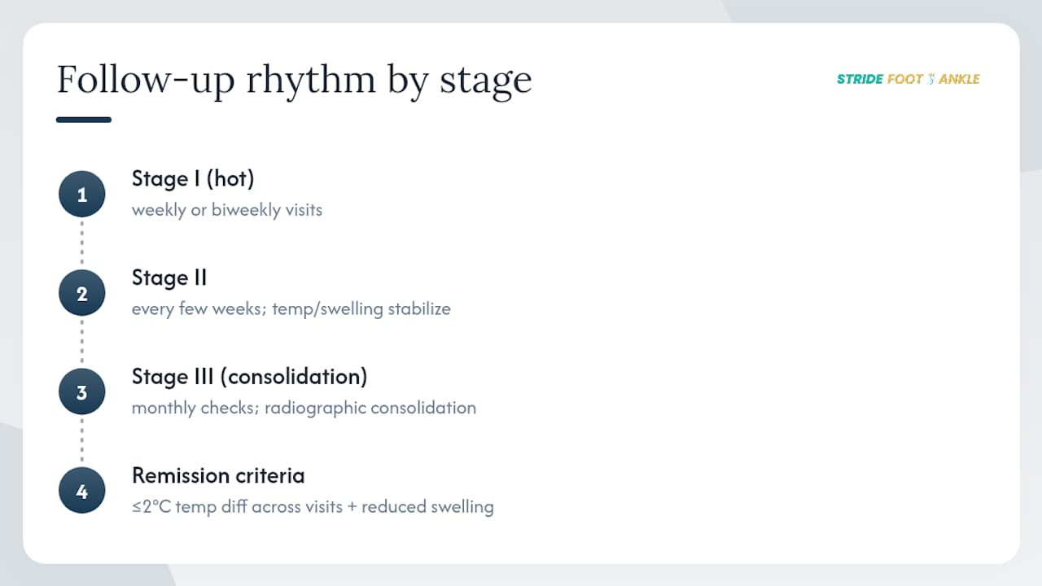Click the step 4 circle marker

click(x=81, y=491)
